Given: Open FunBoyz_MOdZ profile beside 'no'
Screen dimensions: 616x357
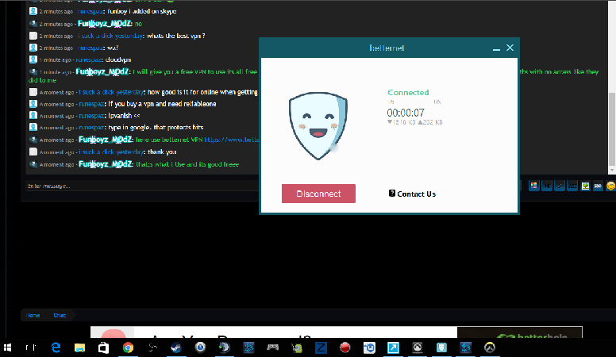Looking at the screenshot, I should (104, 24).
